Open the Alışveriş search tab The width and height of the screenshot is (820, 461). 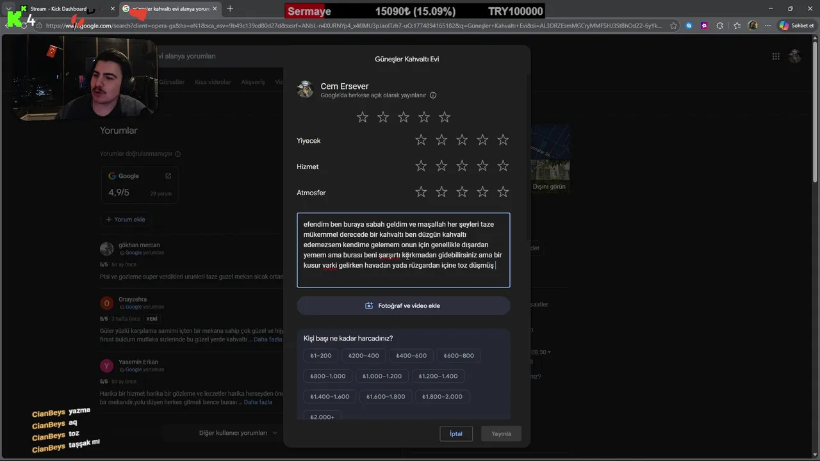(x=252, y=82)
